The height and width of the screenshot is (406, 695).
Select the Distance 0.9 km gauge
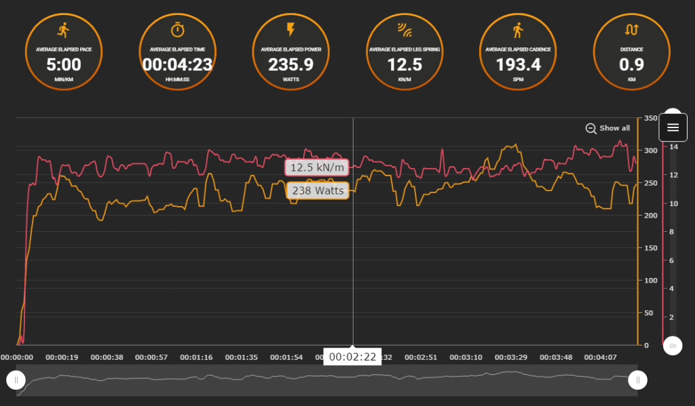pyautogui.click(x=631, y=52)
